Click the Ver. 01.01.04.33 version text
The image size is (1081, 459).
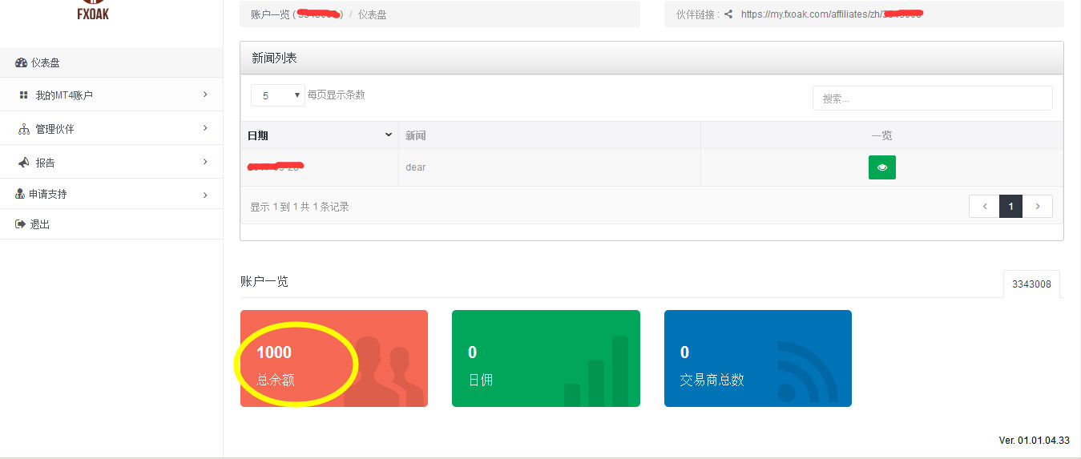(x=1034, y=441)
